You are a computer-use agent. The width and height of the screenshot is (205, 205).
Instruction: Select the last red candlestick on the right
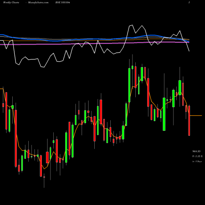click(x=189, y=121)
